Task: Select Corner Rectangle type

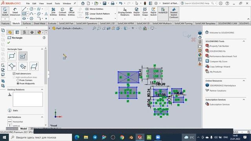Action: click(12, 56)
